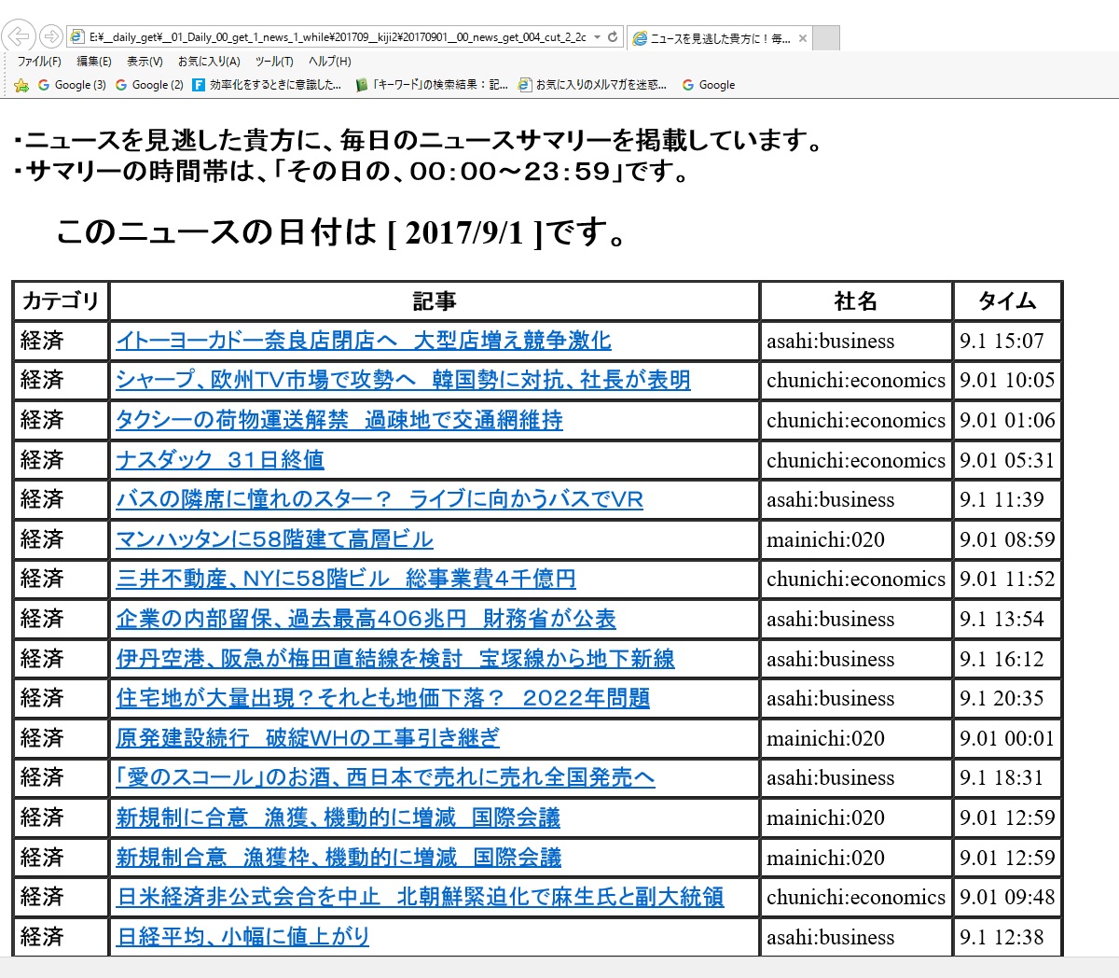Viewport: 1119px width, 978px height.
Task: Open the ナスダック 31日終値 link
Action: (x=220, y=460)
